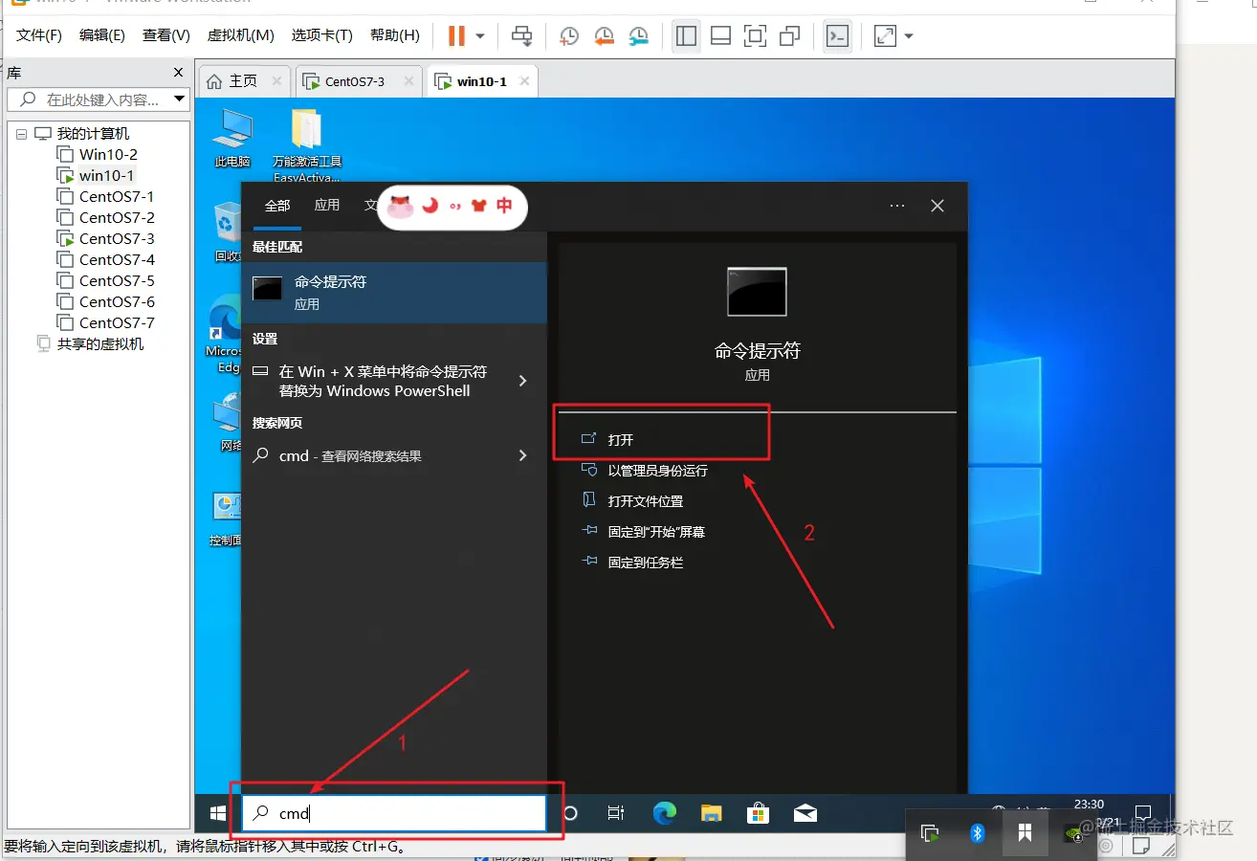Expand the cmd web search results arrow
1257x861 pixels.
[522, 455]
